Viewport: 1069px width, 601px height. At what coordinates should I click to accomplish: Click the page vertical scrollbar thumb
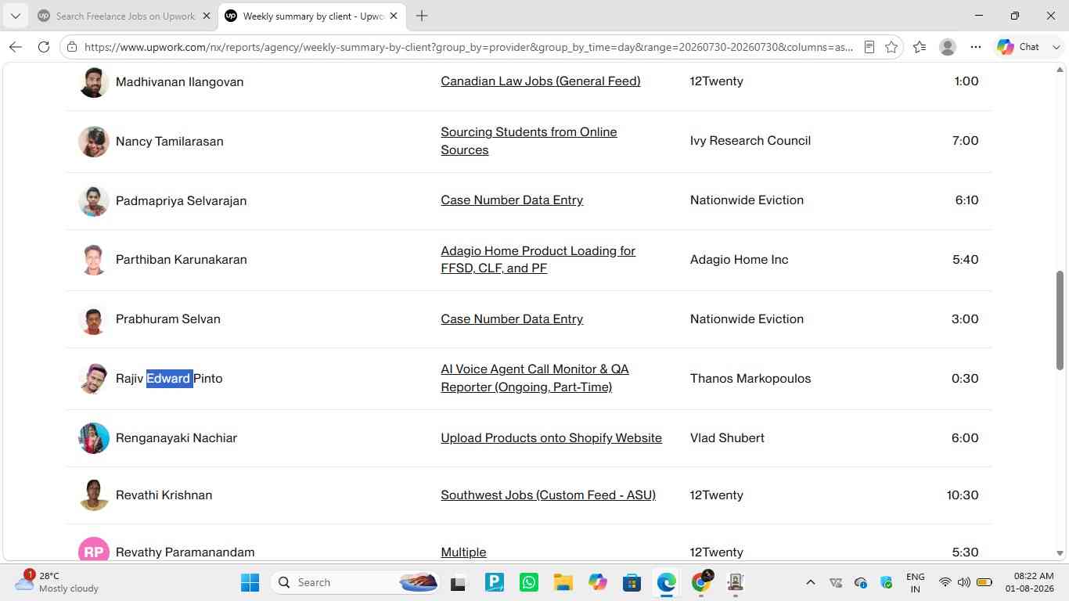1060,320
